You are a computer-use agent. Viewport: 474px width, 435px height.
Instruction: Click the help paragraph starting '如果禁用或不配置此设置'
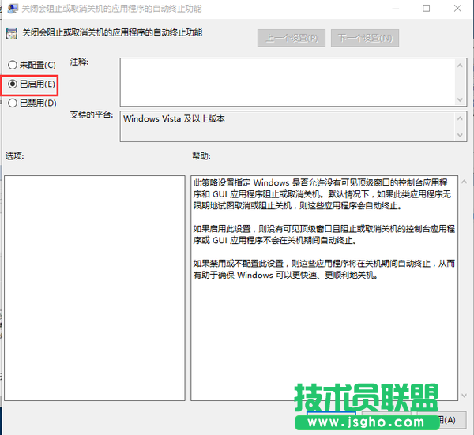(x=324, y=269)
